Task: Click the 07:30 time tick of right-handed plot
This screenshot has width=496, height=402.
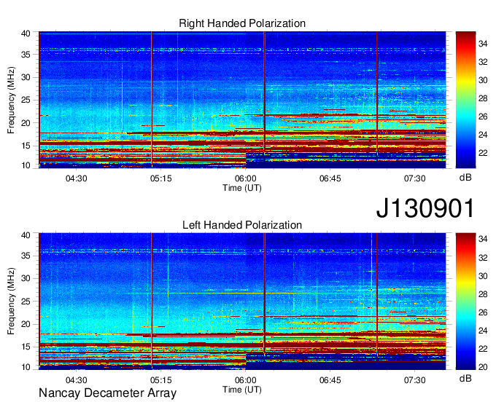Action: pos(415,178)
